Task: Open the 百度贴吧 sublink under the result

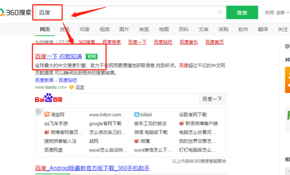Action: point(68,80)
